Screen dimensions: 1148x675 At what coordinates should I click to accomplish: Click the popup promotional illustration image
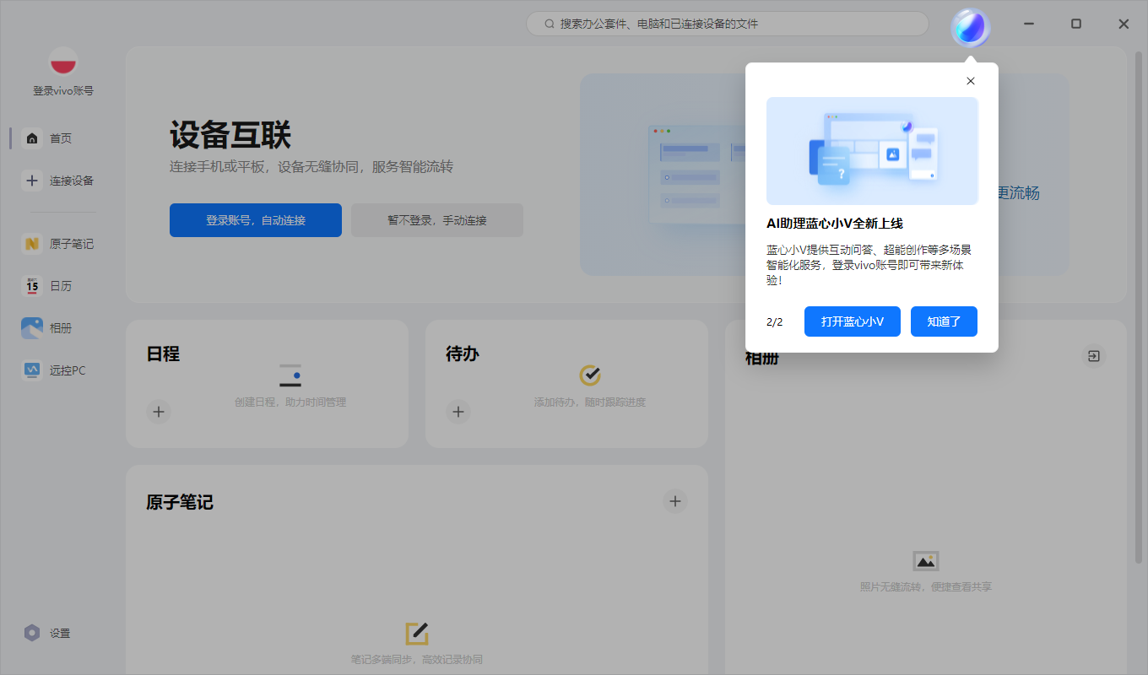pos(872,151)
